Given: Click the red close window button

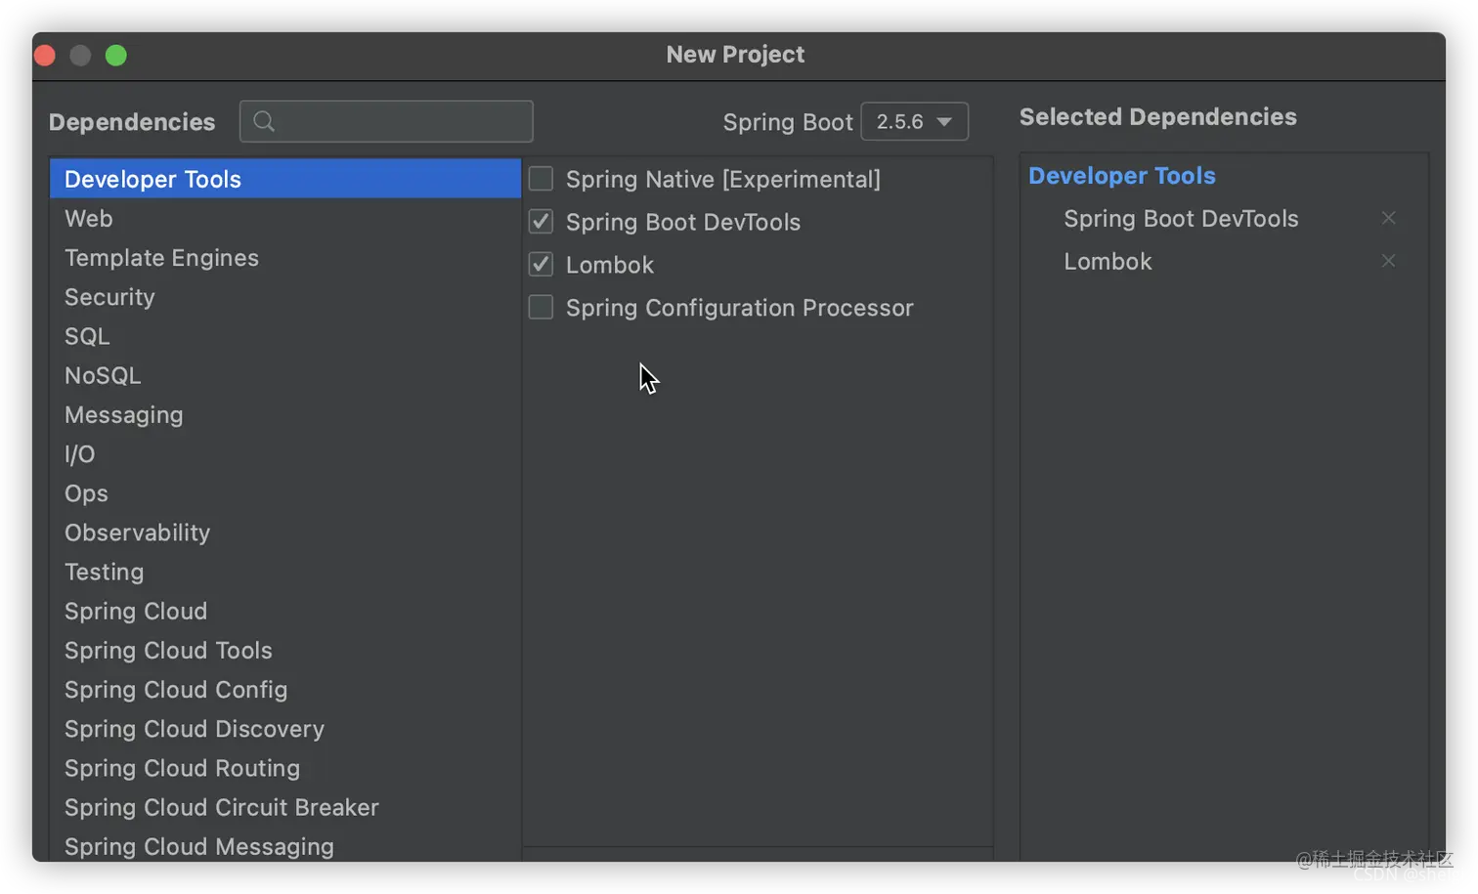Looking at the screenshot, I should (44, 56).
